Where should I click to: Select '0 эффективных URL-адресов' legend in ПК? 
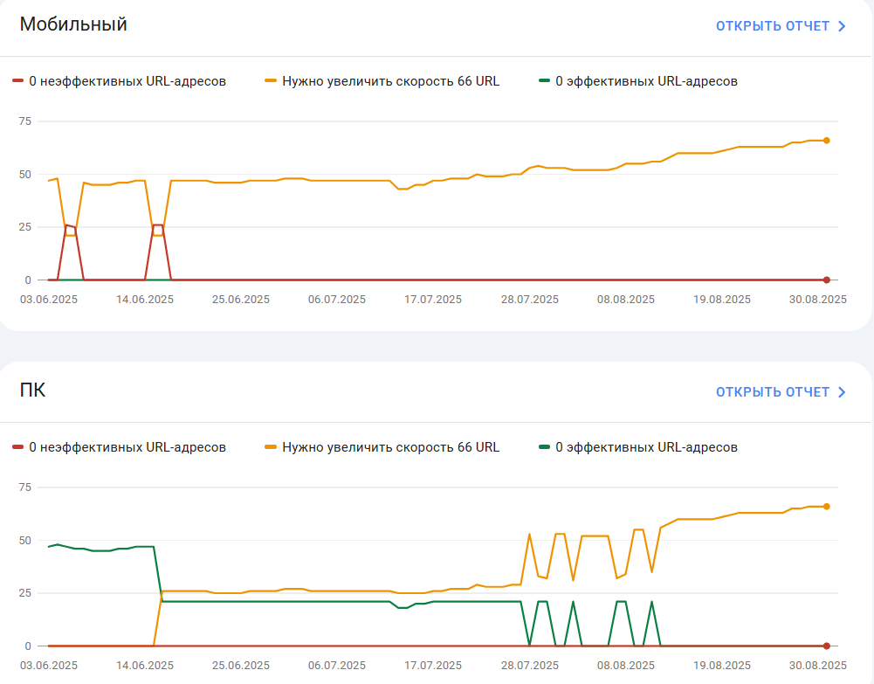click(646, 446)
